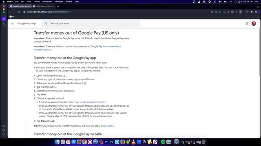Open the Google apps grid
261x146 pixels.
pyautogui.click(x=247, y=24)
